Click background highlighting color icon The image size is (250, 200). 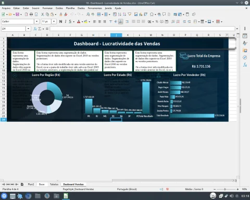(x=85, y=21)
